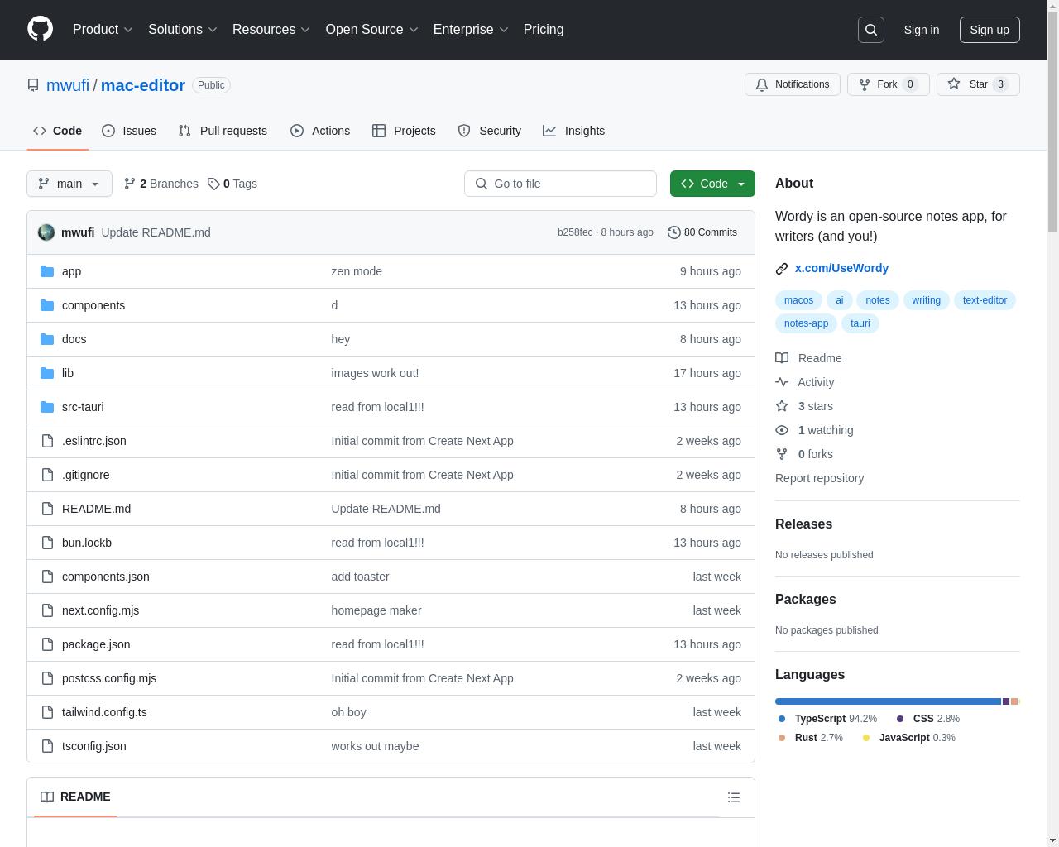Switch to the Issues tab

coord(129,131)
